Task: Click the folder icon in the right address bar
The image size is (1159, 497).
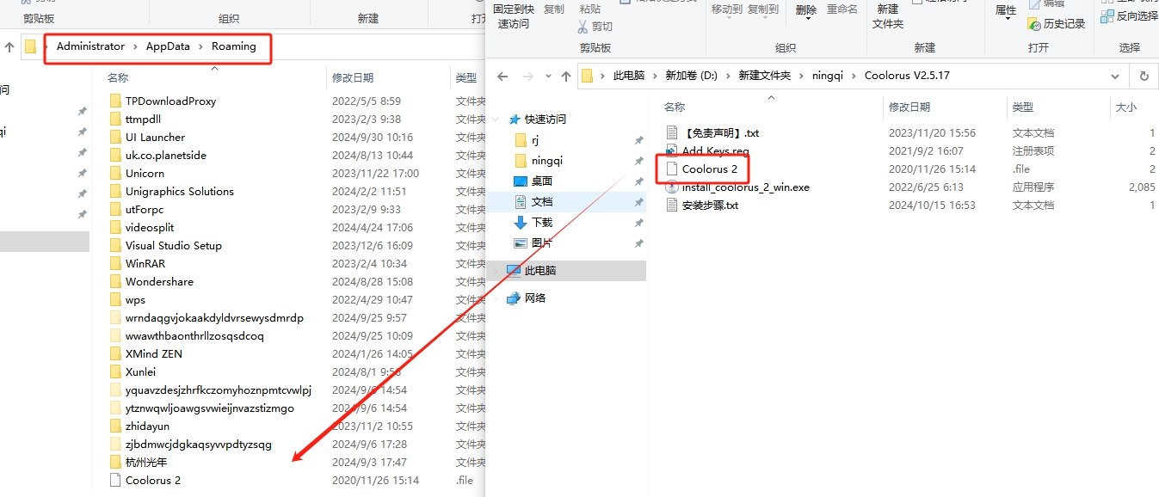Action: click(588, 76)
